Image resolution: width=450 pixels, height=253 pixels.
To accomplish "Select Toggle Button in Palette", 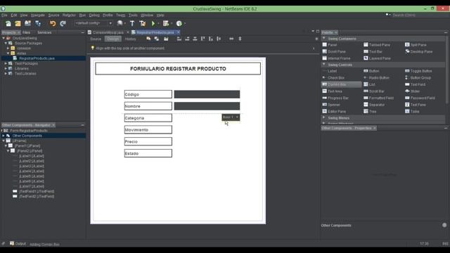I will point(418,71).
